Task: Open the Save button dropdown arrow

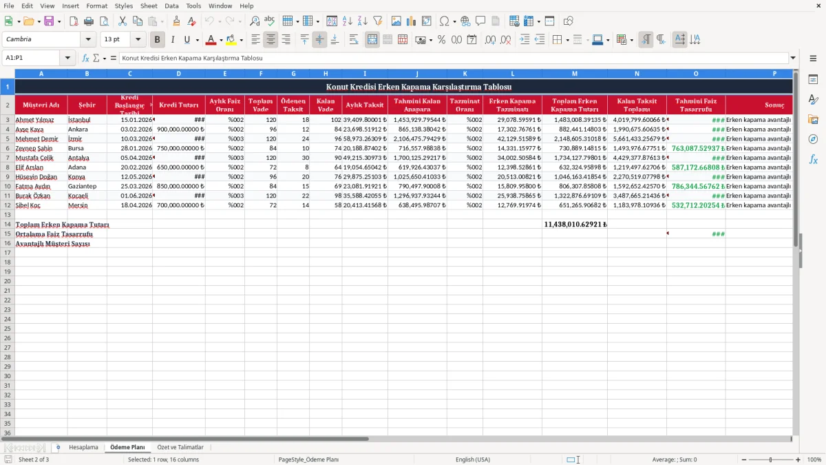Action: pos(59,21)
